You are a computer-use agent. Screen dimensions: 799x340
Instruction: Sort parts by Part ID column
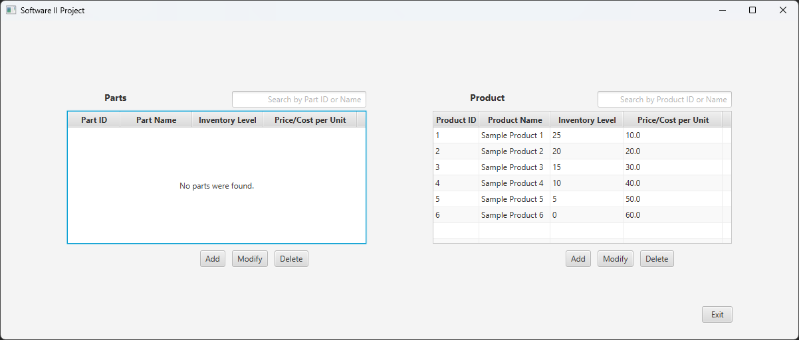94,120
